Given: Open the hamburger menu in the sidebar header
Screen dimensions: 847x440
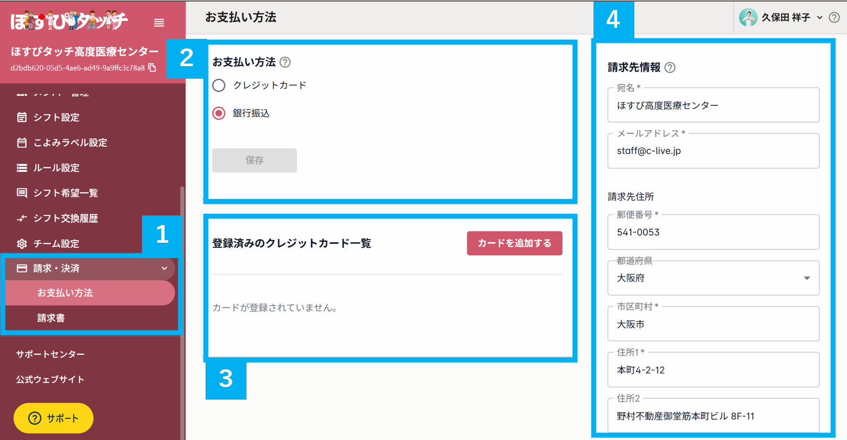Looking at the screenshot, I should click(x=159, y=22).
